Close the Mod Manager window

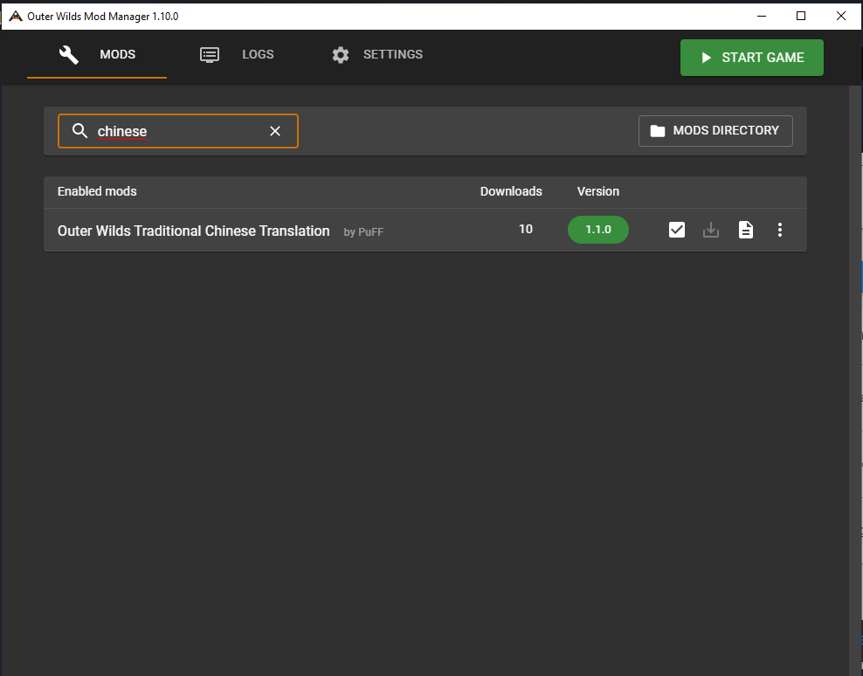tap(841, 16)
